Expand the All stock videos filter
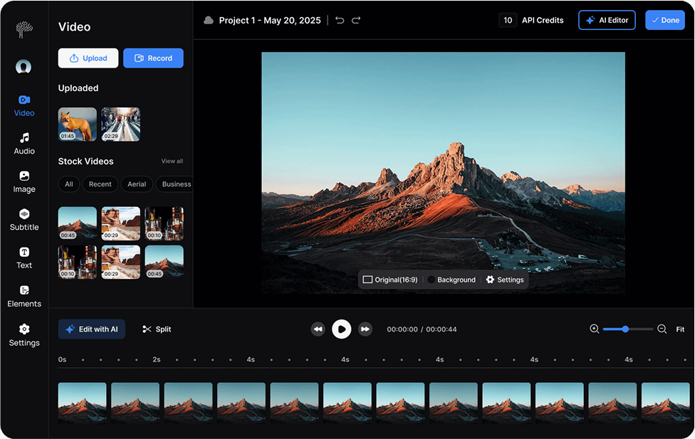The width and height of the screenshot is (695, 439). tap(68, 184)
